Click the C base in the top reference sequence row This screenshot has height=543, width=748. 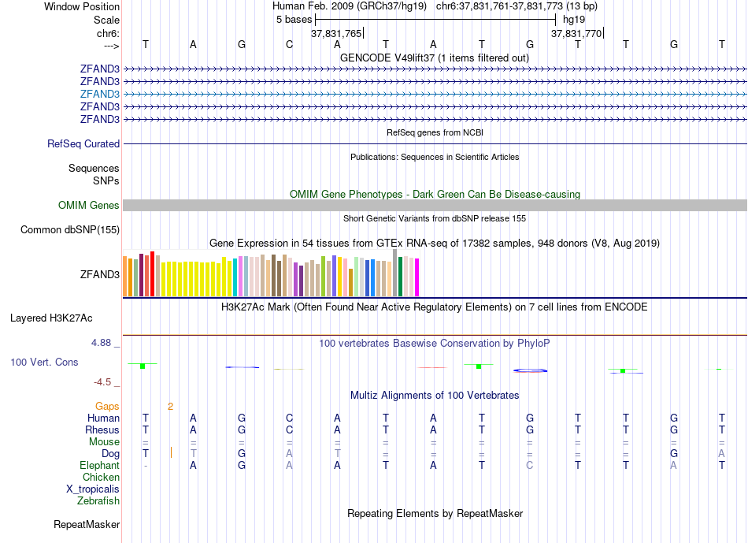tap(289, 44)
